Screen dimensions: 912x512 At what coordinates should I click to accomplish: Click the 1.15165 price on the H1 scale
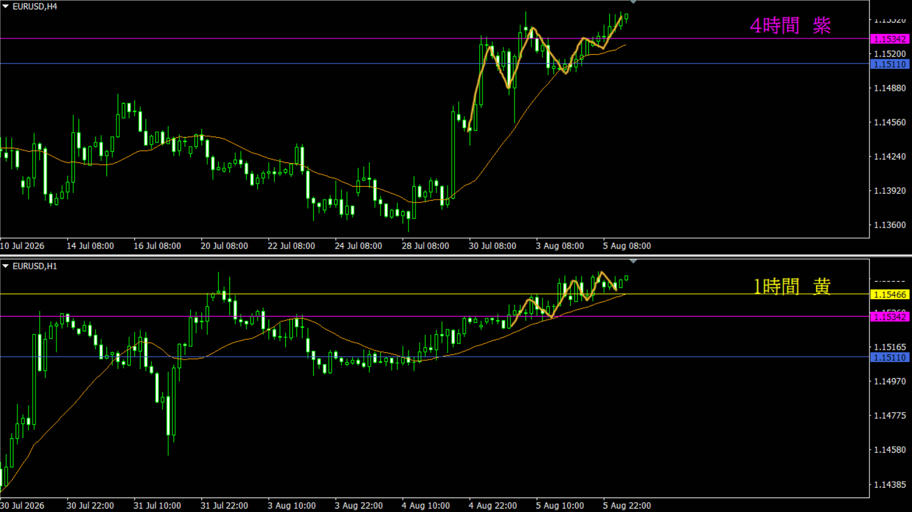click(890, 347)
